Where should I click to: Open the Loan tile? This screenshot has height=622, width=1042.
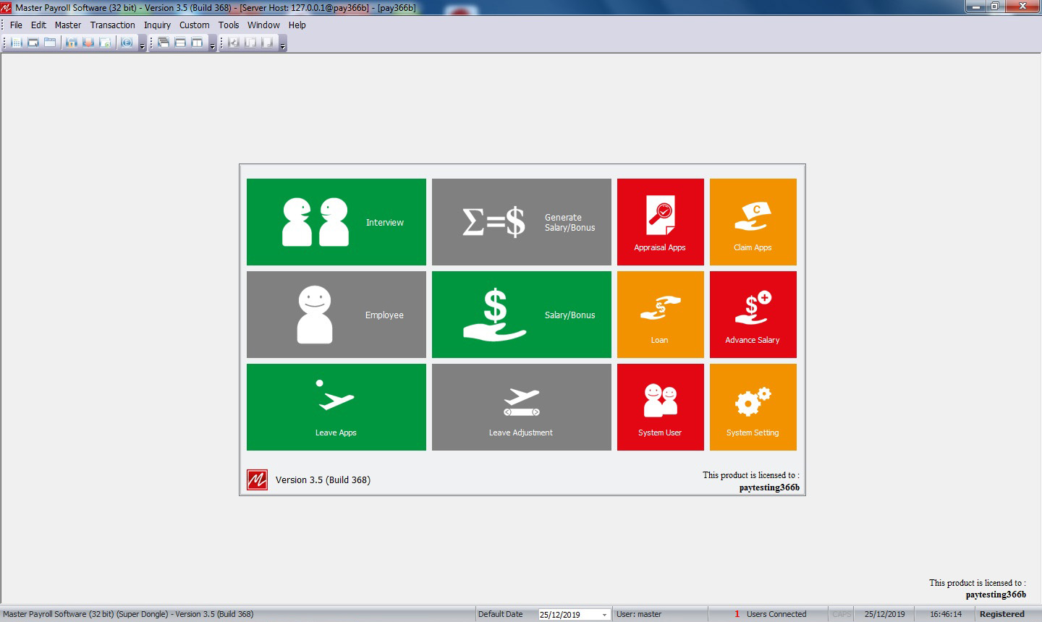coord(661,315)
